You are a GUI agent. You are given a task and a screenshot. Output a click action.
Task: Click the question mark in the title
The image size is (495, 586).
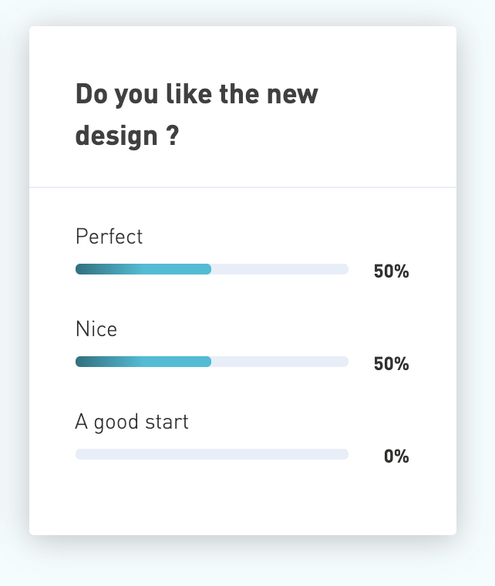point(172,135)
